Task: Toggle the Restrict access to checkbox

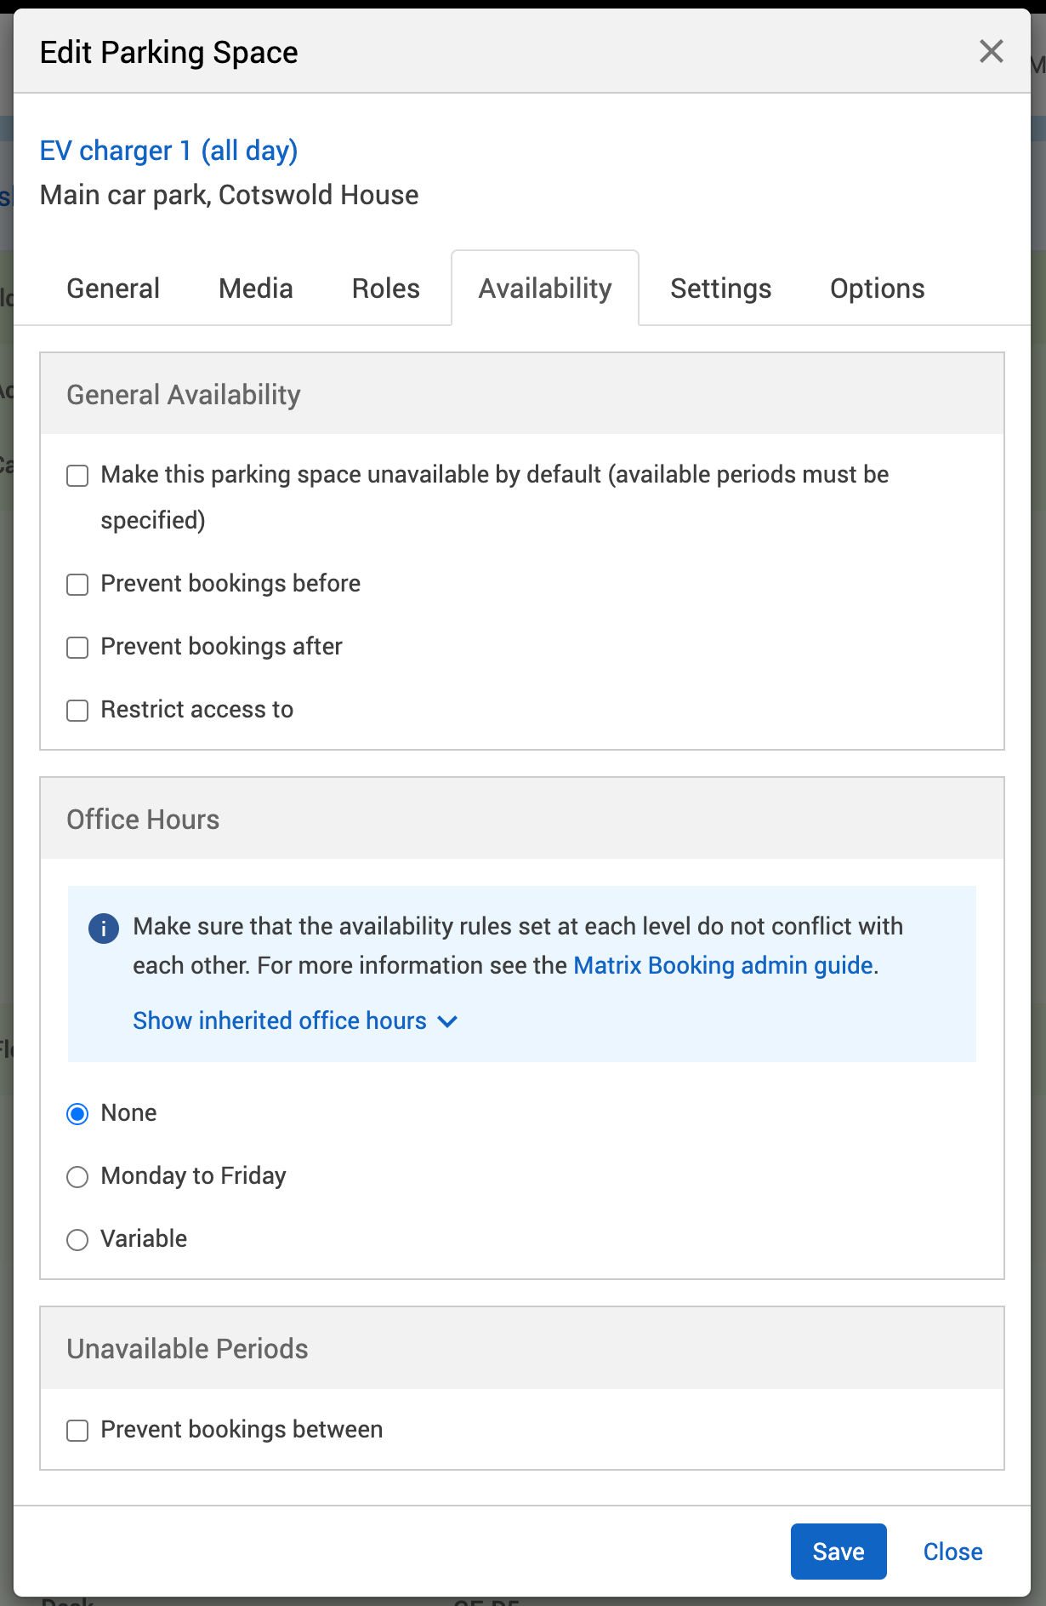Action: point(77,711)
